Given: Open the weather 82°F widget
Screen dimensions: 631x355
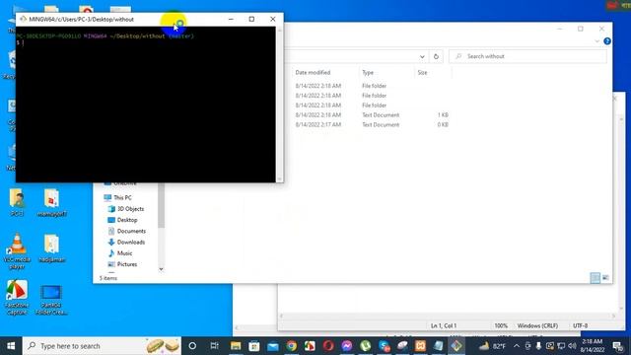Looking at the screenshot, I should pos(492,346).
